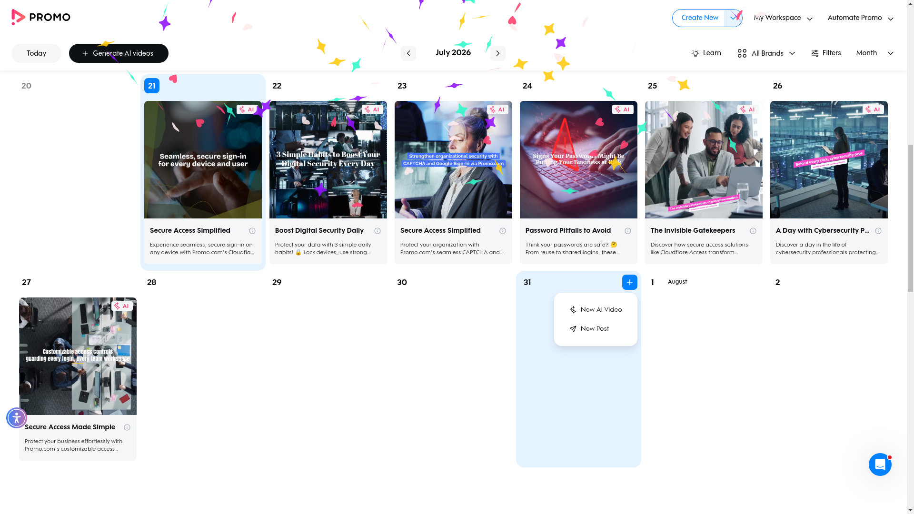This screenshot has width=914, height=514.
Task: Open info icon for A Day with Cybersecurity
Action: coord(878,231)
